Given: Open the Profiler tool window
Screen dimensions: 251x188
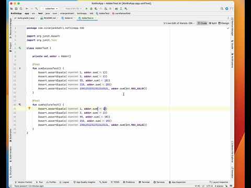Looking at the screenshot, I should pyautogui.click(x=51, y=182).
